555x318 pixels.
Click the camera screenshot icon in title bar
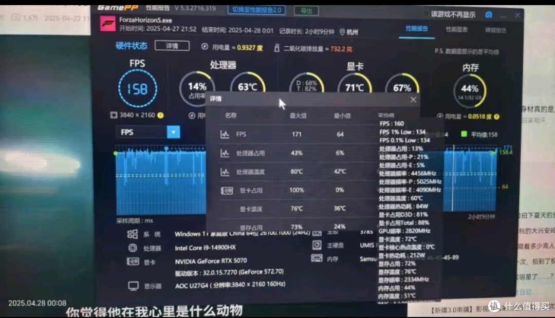click(489, 14)
